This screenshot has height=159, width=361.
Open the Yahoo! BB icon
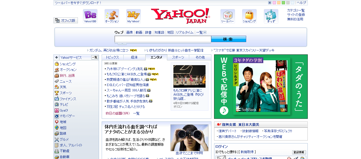(x=90, y=16)
